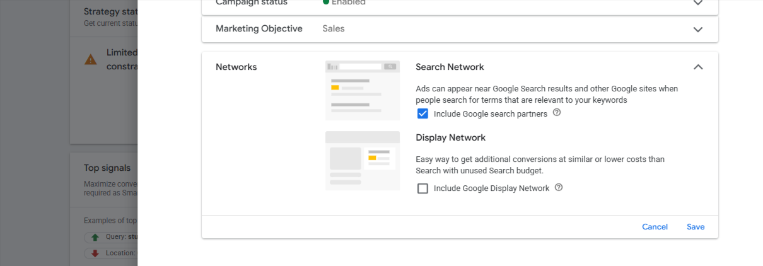Click the Search Network illustration thumbnail
Screen dimensions: 763x266
(x=363, y=90)
